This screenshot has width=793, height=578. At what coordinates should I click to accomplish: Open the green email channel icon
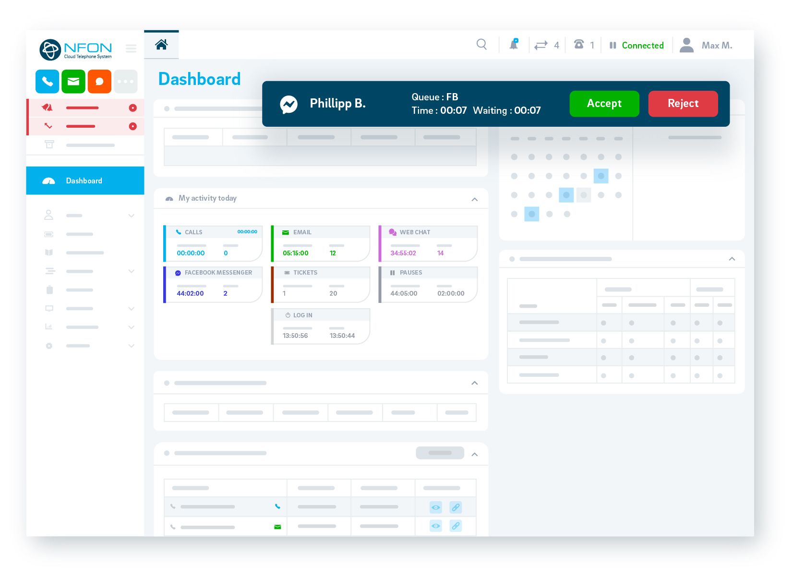[73, 81]
